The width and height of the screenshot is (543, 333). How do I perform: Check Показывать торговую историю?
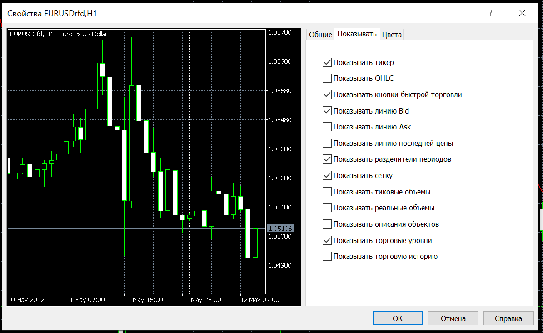[327, 257]
